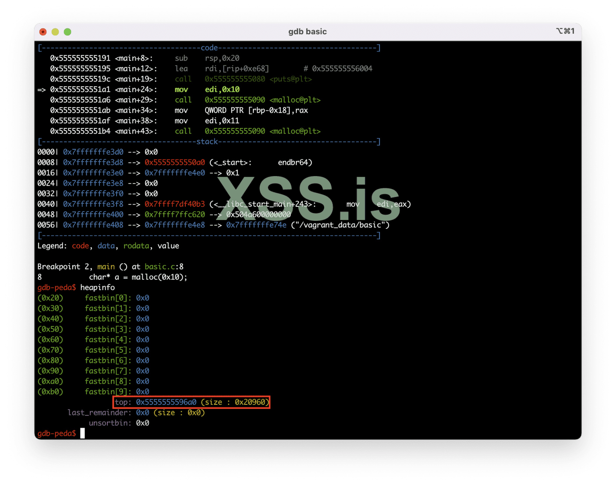Click the ⌥⌘1 shortcut indicator in title bar

(565, 31)
